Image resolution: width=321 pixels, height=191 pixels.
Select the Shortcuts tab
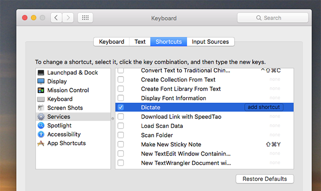(x=169, y=41)
